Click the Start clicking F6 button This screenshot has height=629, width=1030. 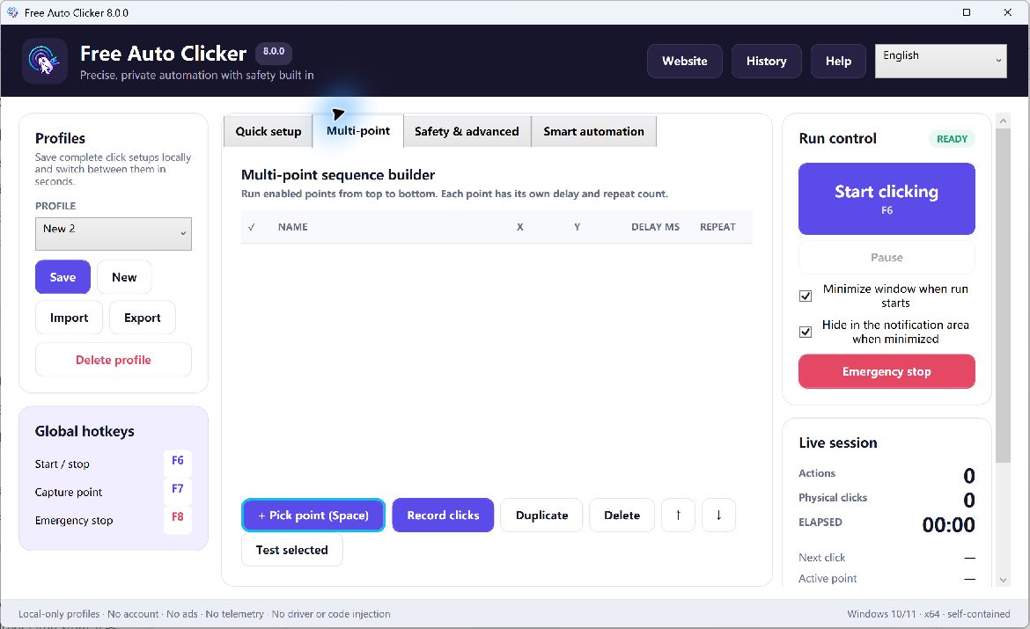(x=887, y=199)
